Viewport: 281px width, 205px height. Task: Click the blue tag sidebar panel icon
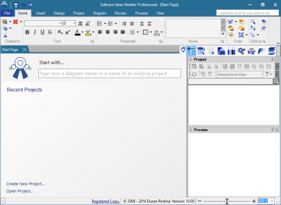[221, 51]
